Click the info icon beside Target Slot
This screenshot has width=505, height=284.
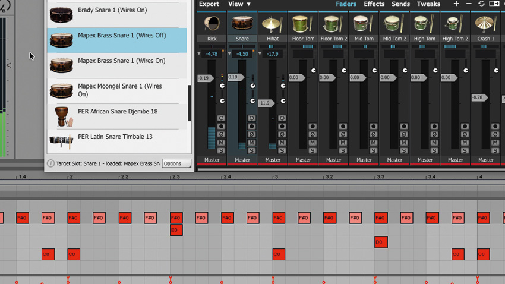[50, 163]
